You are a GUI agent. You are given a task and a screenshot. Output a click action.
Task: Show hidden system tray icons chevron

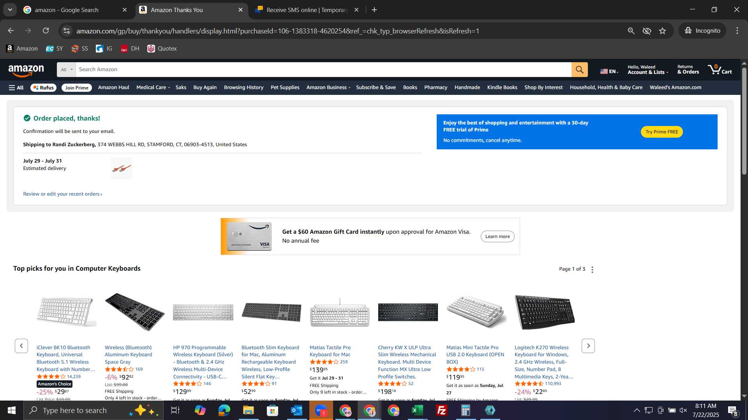[x=637, y=410]
